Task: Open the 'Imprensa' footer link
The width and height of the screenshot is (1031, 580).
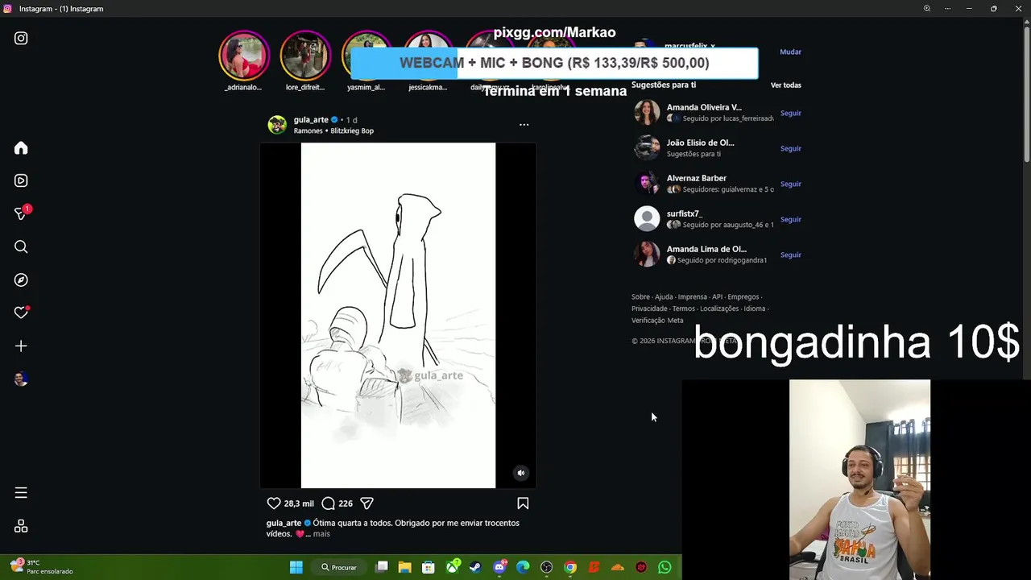Action: [x=693, y=297]
